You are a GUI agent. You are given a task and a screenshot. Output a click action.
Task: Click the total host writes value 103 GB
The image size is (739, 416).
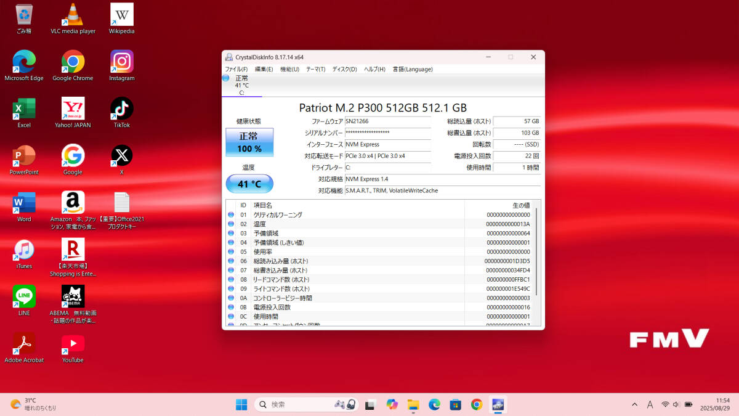tap(517, 133)
